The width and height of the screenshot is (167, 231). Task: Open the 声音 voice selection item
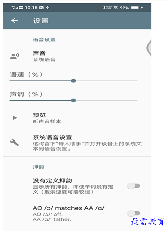click(77, 56)
